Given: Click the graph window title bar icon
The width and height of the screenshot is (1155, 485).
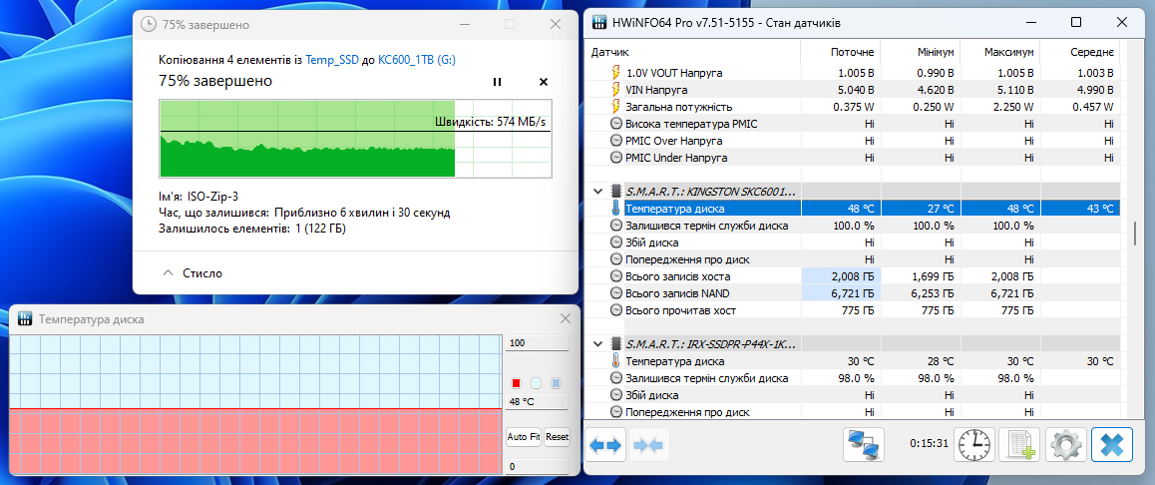Looking at the screenshot, I should coord(24,319).
